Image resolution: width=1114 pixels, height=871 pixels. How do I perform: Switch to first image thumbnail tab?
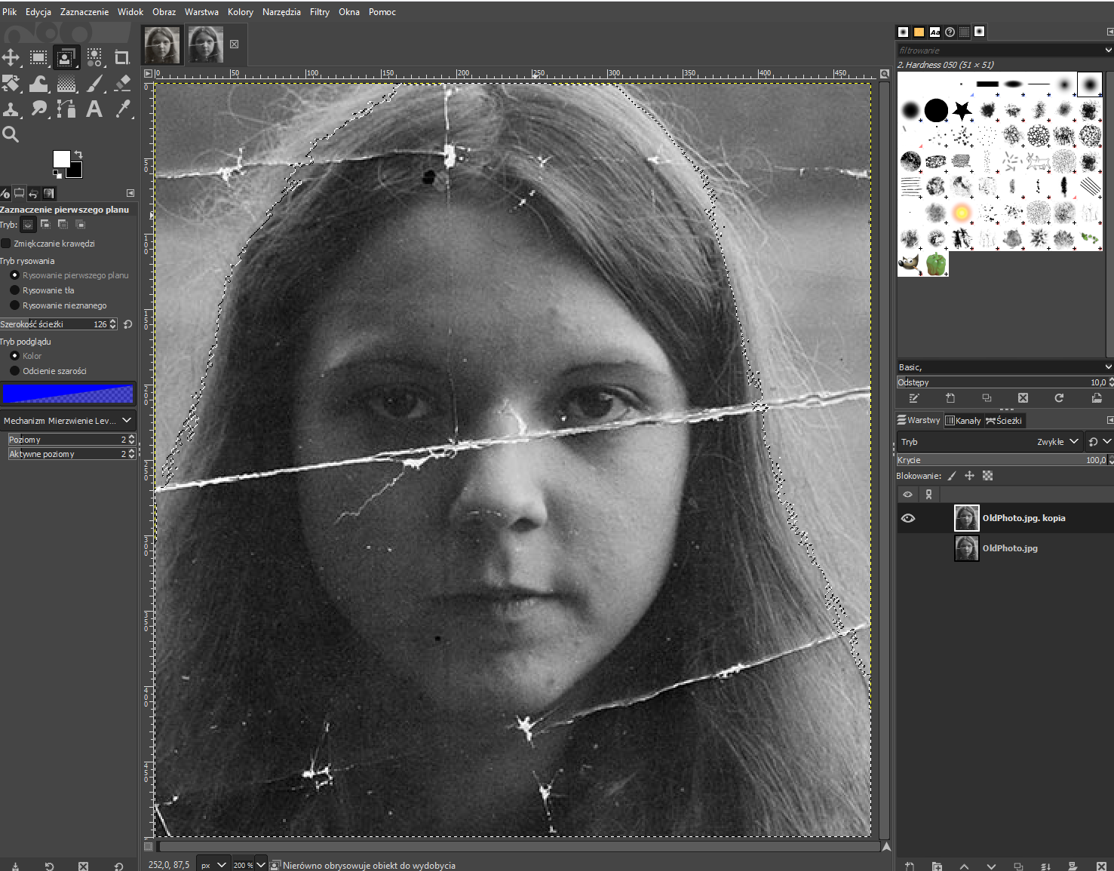point(162,44)
